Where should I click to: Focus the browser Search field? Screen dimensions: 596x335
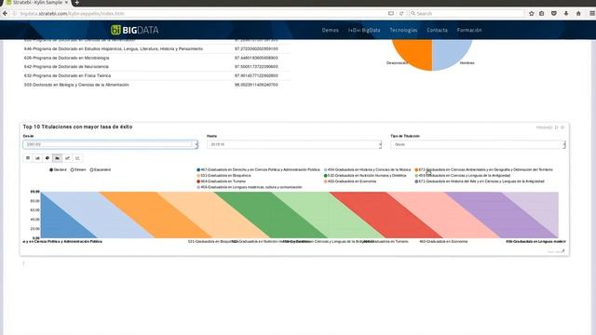coord(467,13)
